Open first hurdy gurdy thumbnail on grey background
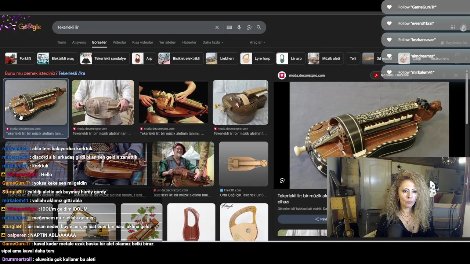470x264 pixels. click(x=36, y=102)
